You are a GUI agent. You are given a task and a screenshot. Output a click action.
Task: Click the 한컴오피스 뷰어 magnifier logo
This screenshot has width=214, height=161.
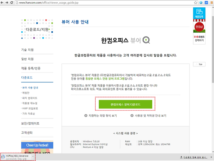(146, 40)
